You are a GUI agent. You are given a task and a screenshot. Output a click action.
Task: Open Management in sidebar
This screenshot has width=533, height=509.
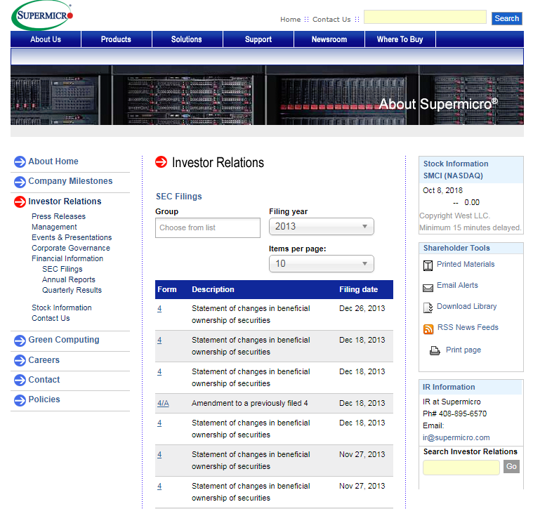54,227
